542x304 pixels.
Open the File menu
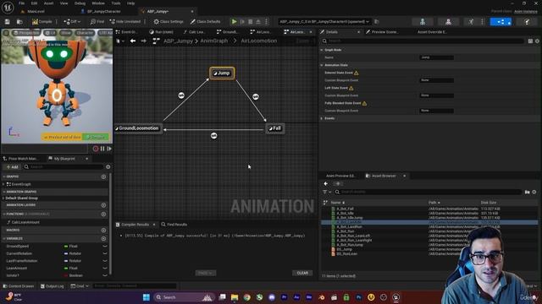click(x=21, y=3)
